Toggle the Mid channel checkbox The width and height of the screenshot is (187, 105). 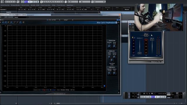coord(47,90)
